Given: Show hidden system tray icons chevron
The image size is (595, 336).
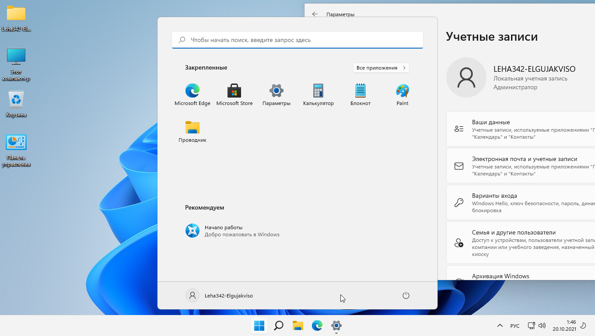Looking at the screenshot, I should pos(500,326).
